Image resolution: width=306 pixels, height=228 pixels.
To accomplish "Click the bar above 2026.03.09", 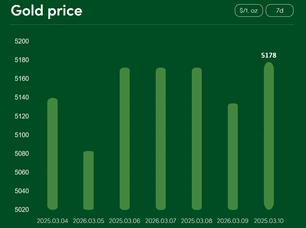I will (233, 157).
